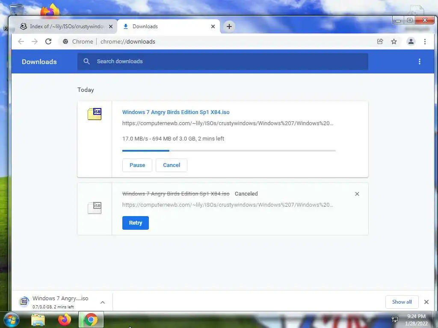Click the download progress bar
Screen dimensions: 438x328
coord(229,151)
